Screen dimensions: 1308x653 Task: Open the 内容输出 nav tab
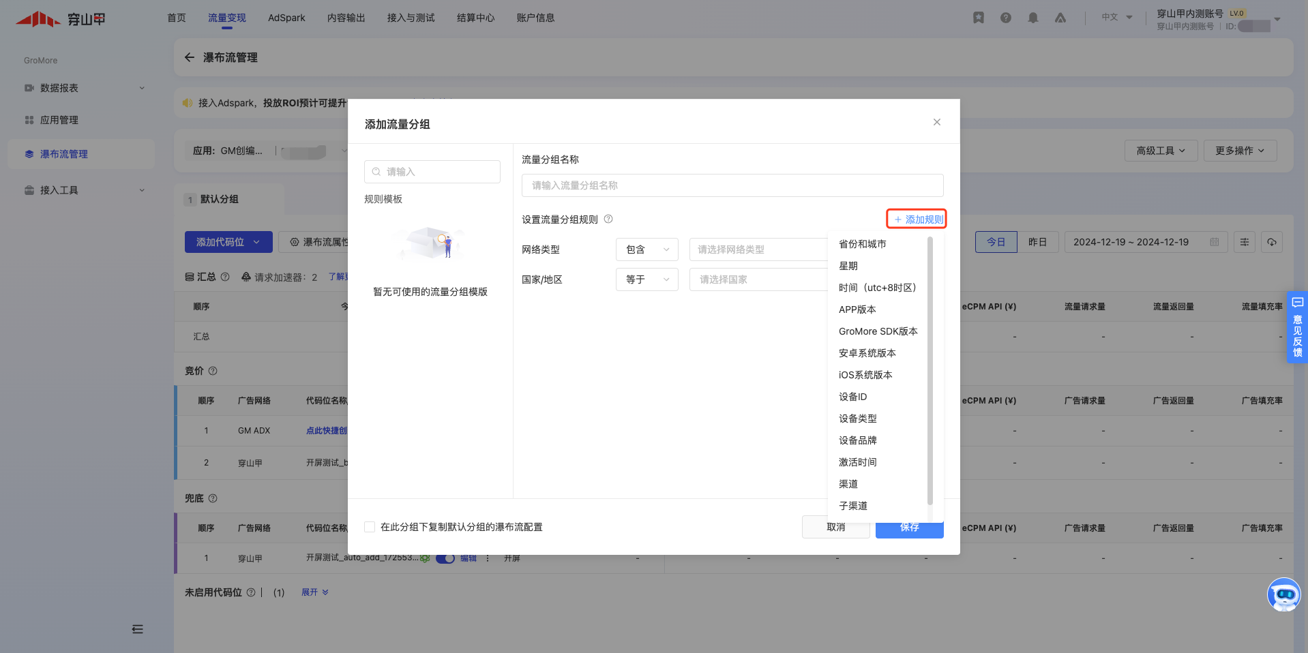pos(346,18)
